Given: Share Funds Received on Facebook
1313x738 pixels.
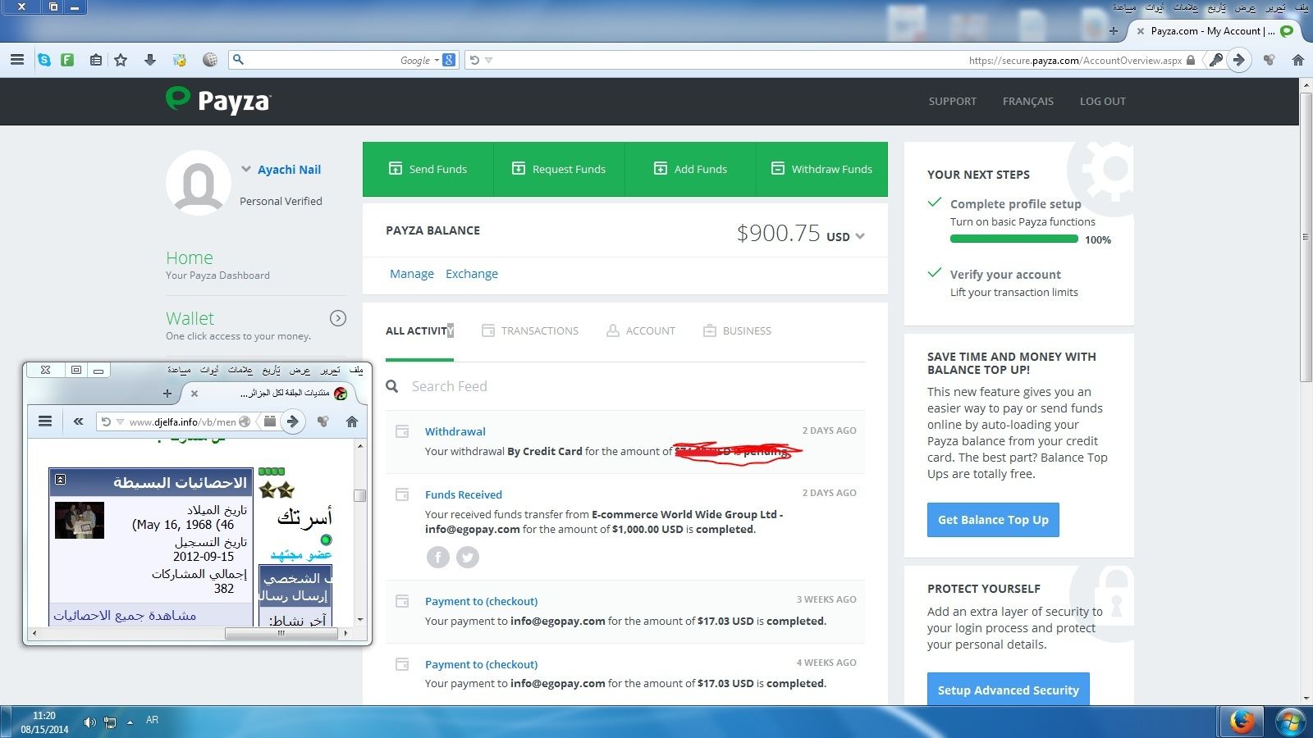Looking at the screenshot, I should pyautogui.click(x=438, y=558).
